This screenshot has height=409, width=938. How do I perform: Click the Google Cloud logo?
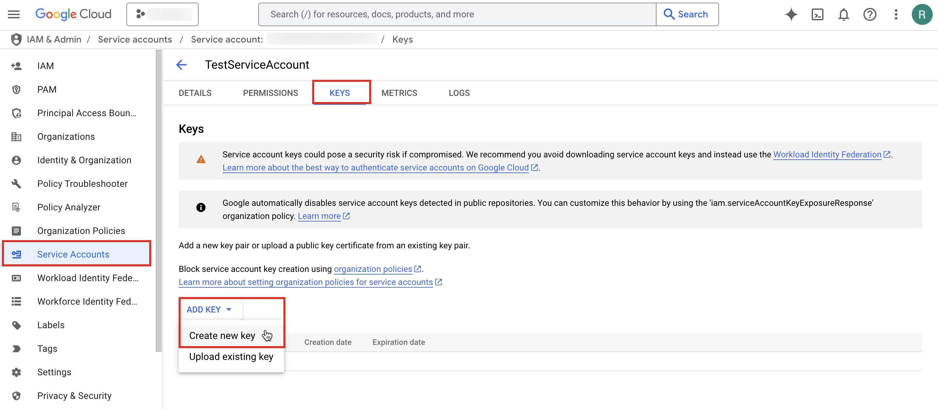(73, 14)
